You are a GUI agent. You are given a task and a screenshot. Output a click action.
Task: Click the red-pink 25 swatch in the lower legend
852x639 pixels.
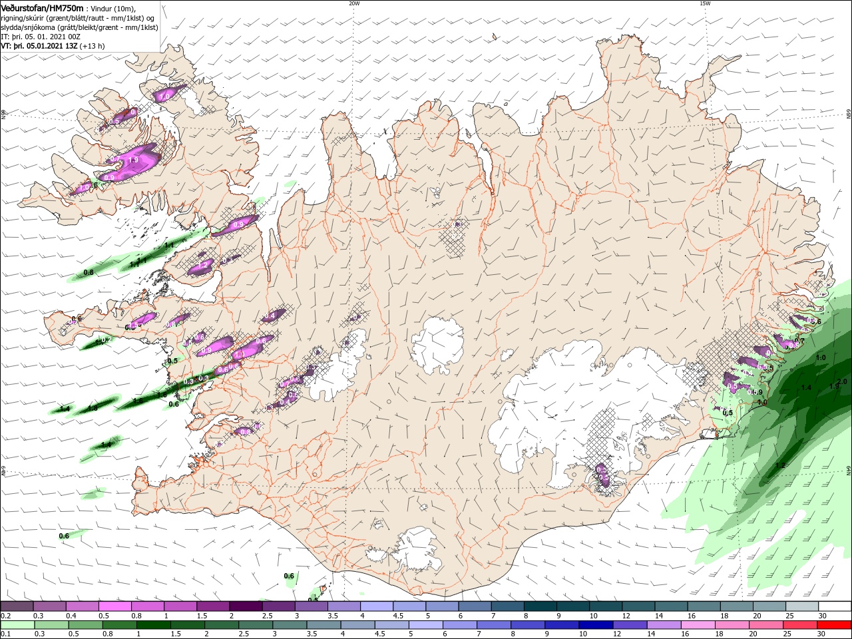[801, 625]
